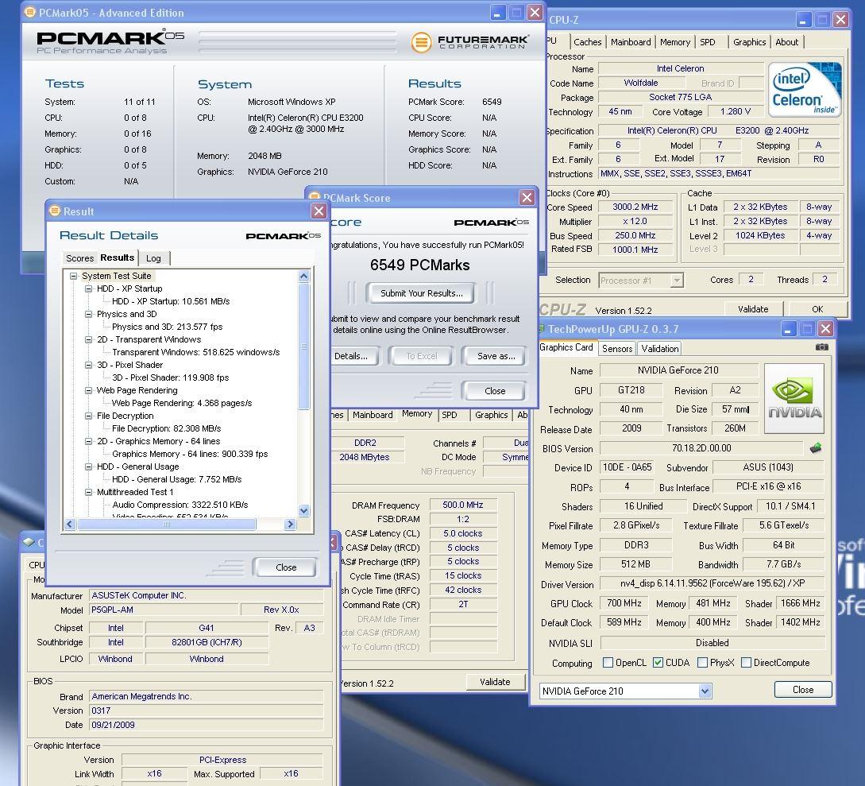Image resolution: width=865 pixels, height=786 pixels.
Task: Click the Result dialog title icon
Action: 55,211
